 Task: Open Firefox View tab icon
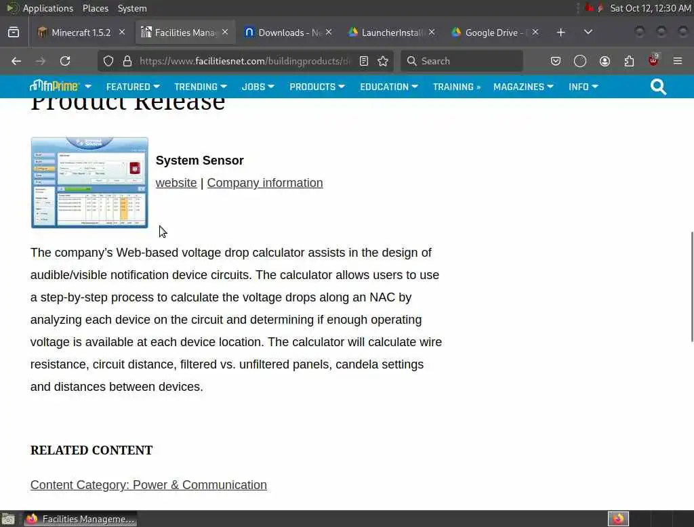pos(14,33)
